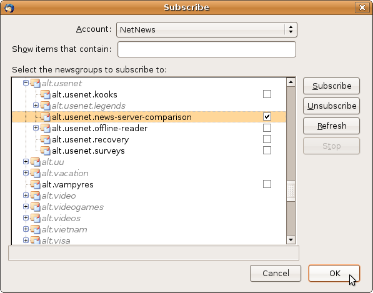Focus the Show items that contain field
373x293 pixels.
[x=207, y=49]
